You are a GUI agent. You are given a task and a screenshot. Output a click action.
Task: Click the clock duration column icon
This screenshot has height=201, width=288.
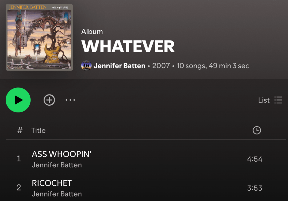(257, 130)
